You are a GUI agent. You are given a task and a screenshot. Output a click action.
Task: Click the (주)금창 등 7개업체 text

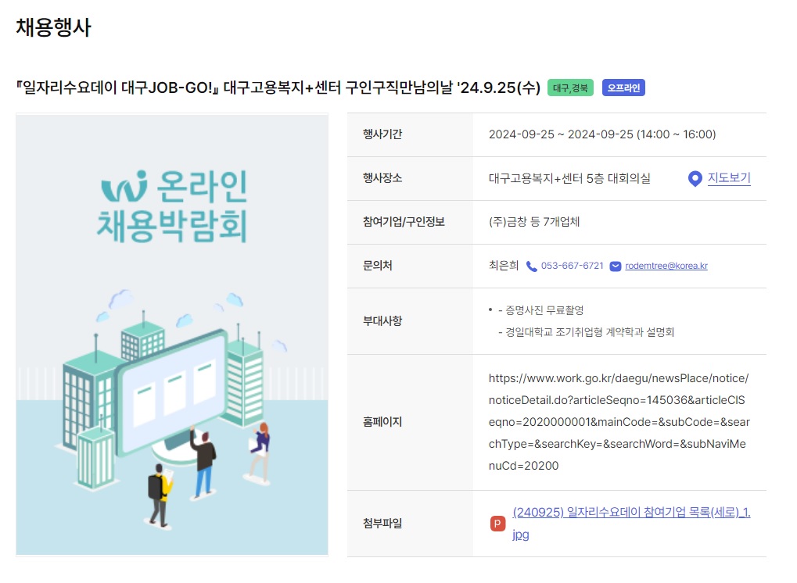(x=534, y=222)
